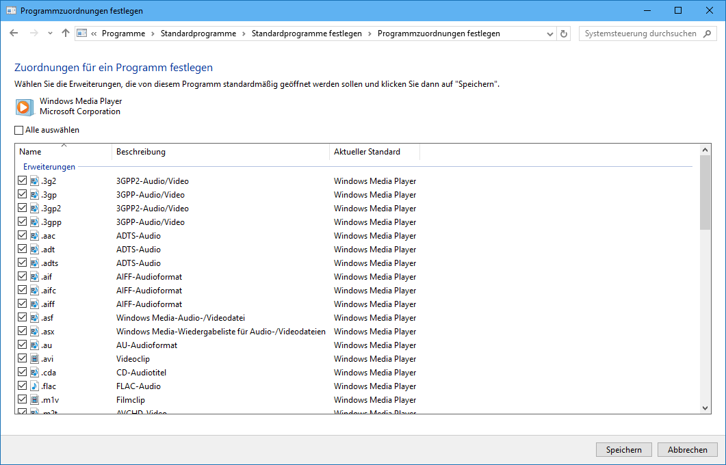Select the 'Filmclip' description text
The image size is (726, 465).
click(x=131, y=400)
